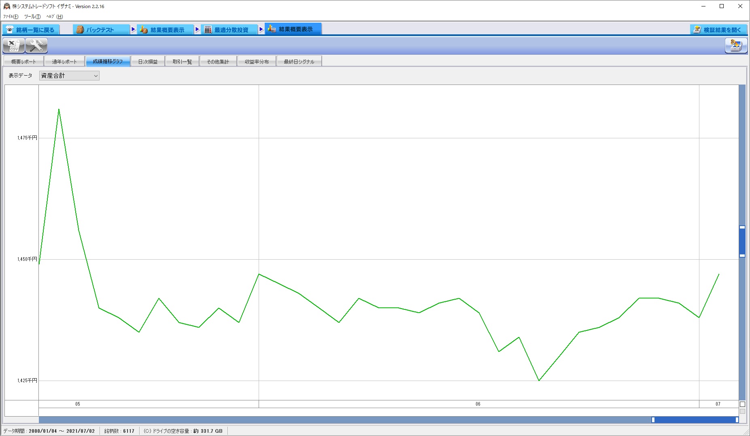Expand the 表示データ 資産合計 dropdown
Image resolution: width=750 pixels, height=436 pixels.
point(69,76)
